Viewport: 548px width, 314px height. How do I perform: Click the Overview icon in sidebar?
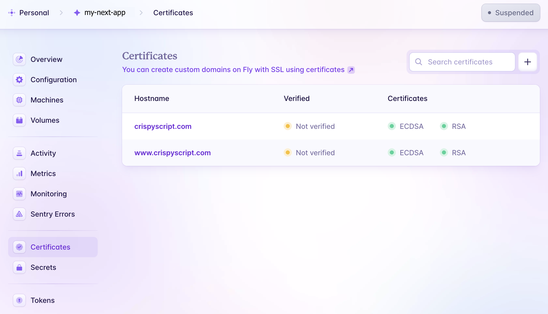tap(19, 59)
